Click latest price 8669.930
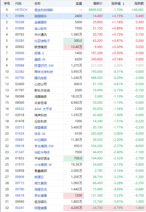Image resolution: width=146 pixels, height=212 pixels. [x=96, y=10]
